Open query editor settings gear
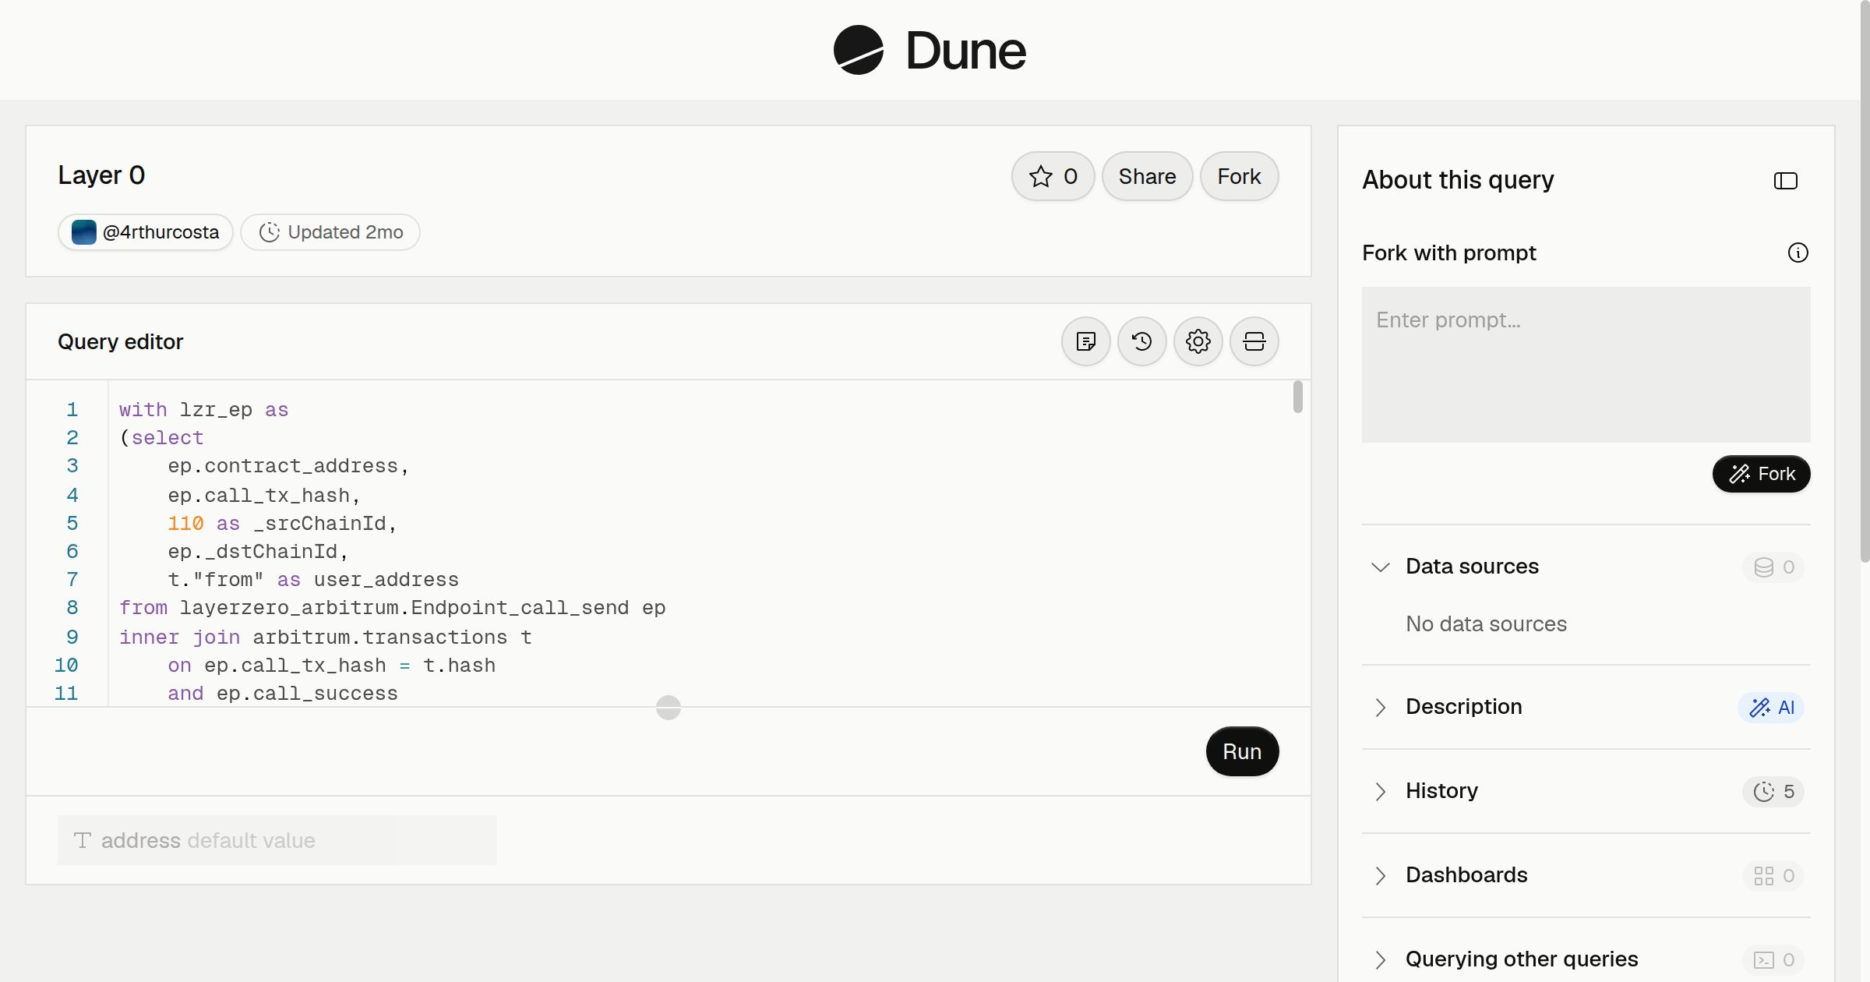Image resolution: width=1870 pixels, height=982 pixels. tap(1198, 341)
